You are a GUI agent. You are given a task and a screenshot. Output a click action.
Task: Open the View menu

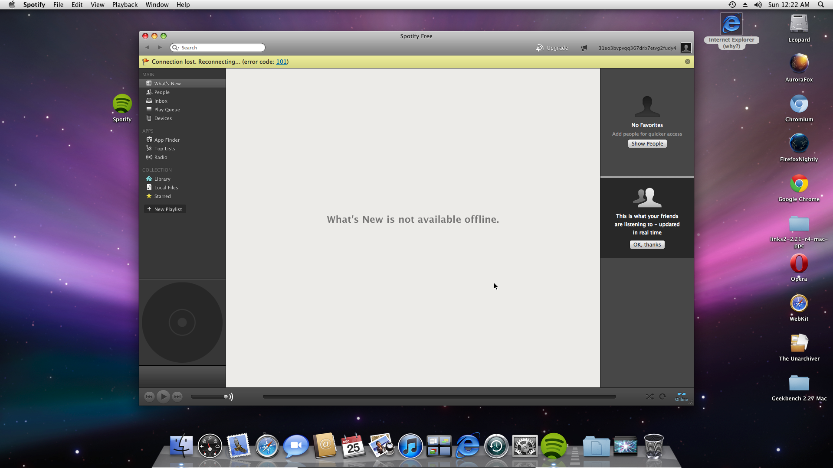pos(97,5)
